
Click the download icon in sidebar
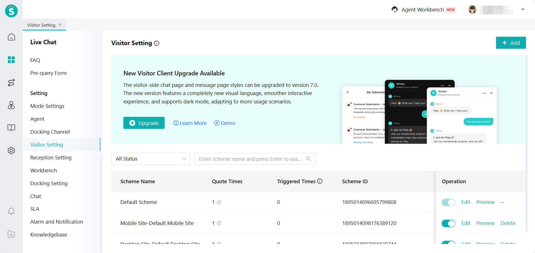(11, 234)
